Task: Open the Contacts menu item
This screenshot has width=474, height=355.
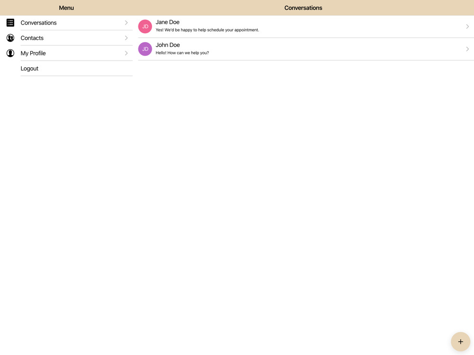Action: (66, 38)
